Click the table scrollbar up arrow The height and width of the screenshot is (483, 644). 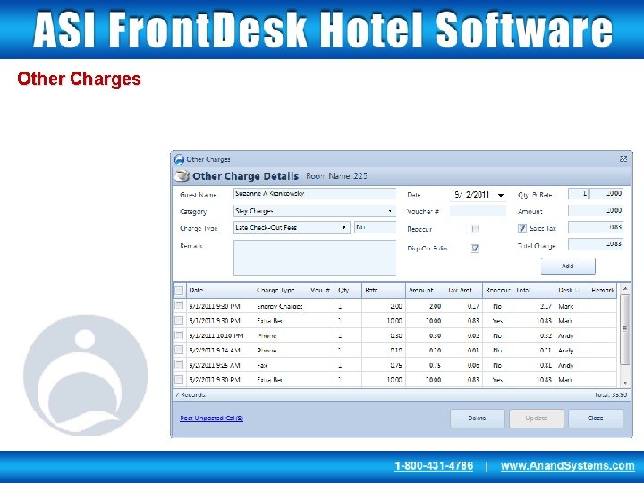click(625, 289)
